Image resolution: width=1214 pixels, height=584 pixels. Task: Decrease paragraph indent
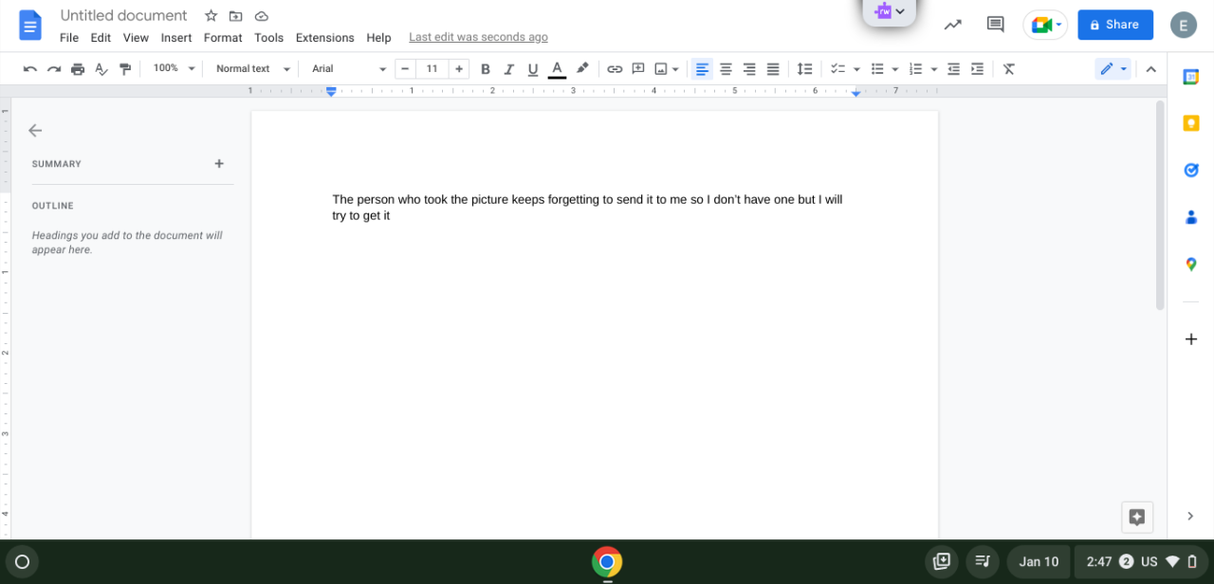(954, 69)
